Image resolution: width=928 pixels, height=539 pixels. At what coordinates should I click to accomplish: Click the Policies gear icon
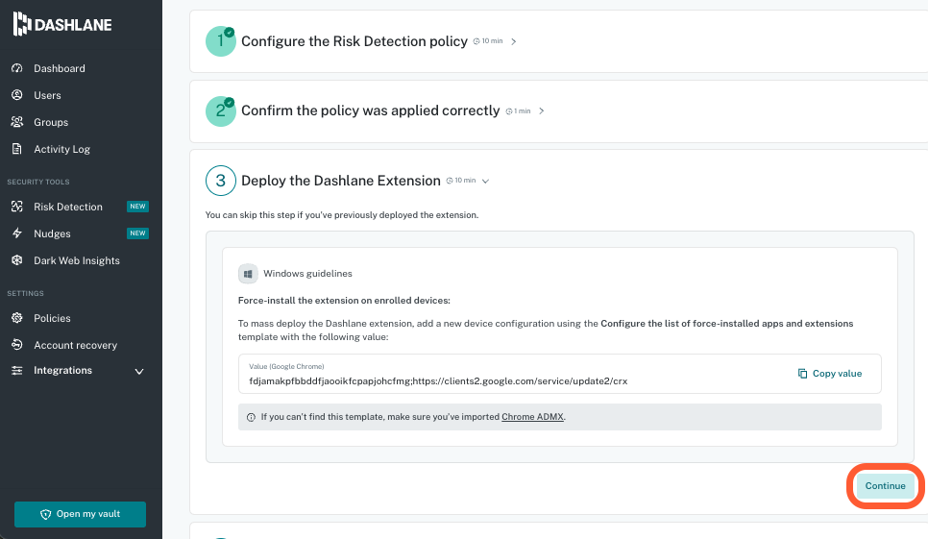click(16, 318)
